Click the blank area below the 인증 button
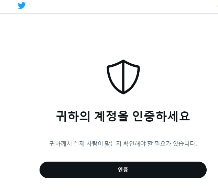The height and width of the screenshot is (196, 218). coord(123,188)
